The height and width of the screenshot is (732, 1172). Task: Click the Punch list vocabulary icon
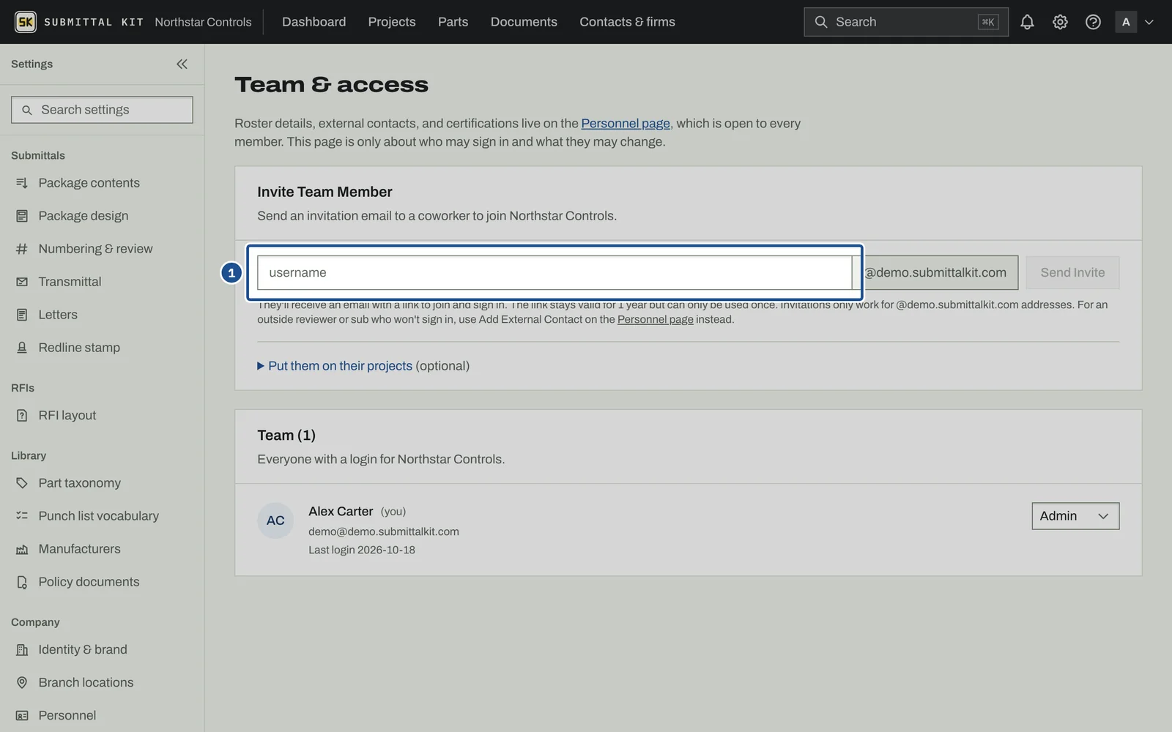[22, 516]
